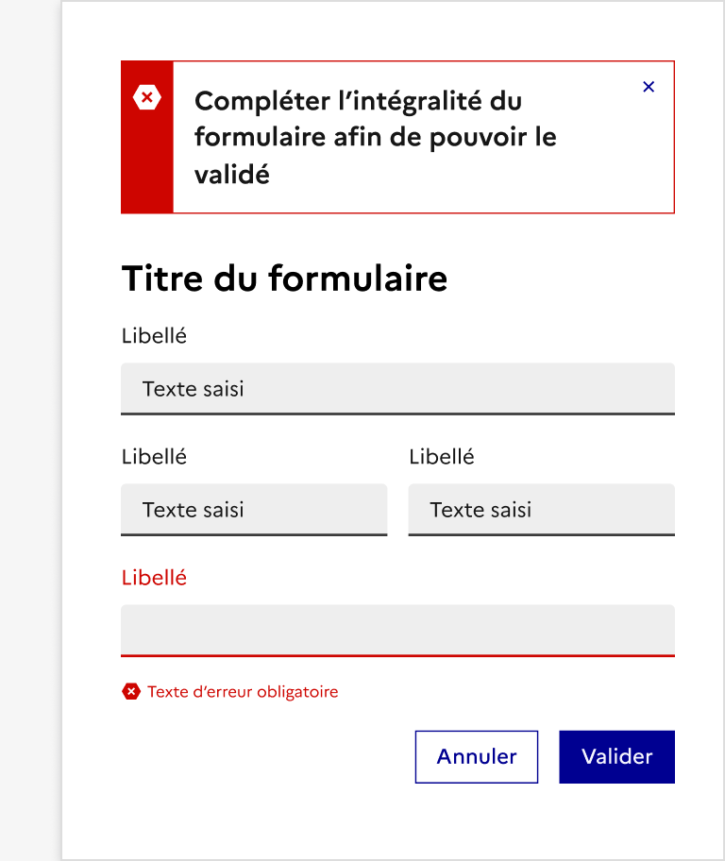The width and height of the screenshot is (725, 861).
Task: Dismiss the red error alert banner
Action: tap(649, 87)
